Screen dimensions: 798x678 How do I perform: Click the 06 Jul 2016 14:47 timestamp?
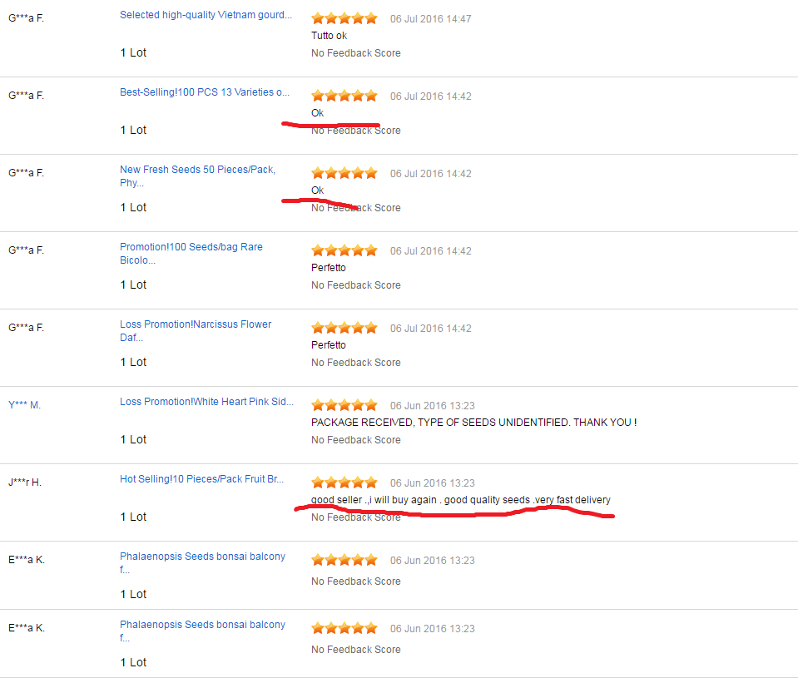(x=430, y=19)
